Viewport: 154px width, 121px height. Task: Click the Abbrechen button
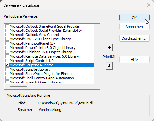point(134,27)
